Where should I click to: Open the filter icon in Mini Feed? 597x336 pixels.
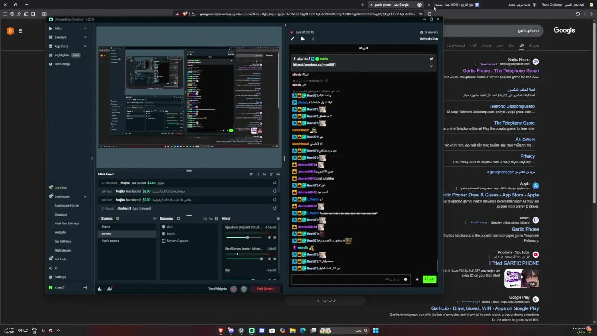[x=251, y=175]
